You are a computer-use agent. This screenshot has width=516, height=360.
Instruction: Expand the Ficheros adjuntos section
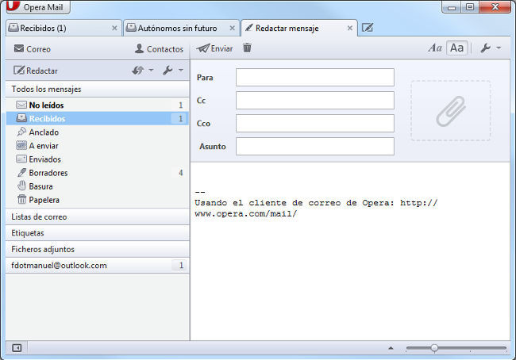pyautogui.click(x=98, y=249)
